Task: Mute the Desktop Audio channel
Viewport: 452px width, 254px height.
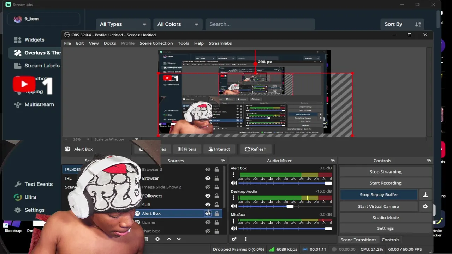Action: [234, 206]
